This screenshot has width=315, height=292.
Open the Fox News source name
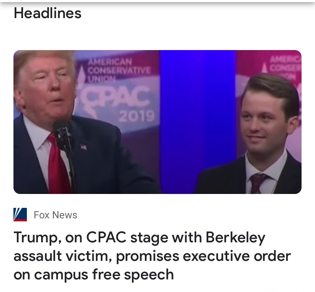pos(55,215)
